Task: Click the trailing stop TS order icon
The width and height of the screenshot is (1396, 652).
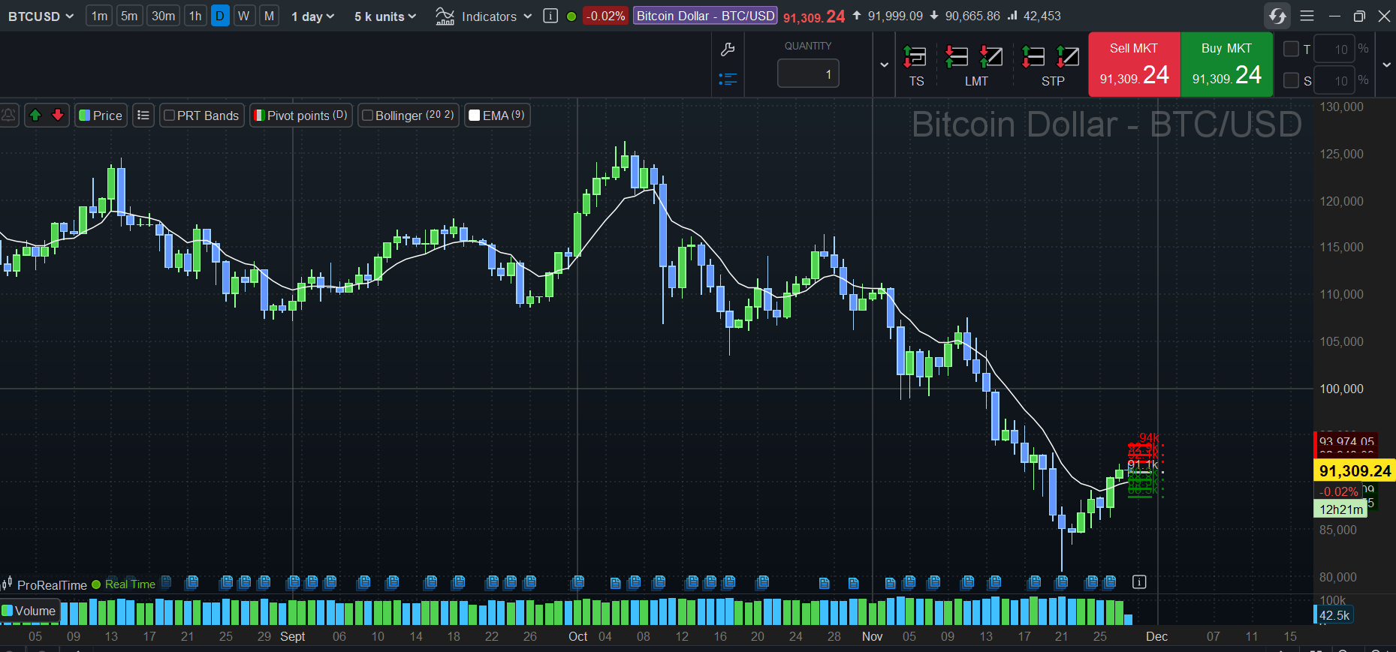Action: (915, 57)
